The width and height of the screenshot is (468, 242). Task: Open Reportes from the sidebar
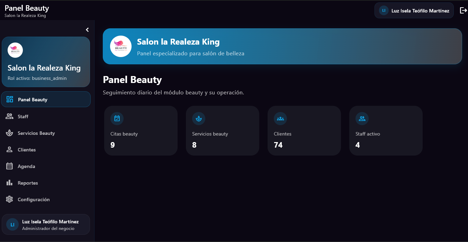point(46,183)
